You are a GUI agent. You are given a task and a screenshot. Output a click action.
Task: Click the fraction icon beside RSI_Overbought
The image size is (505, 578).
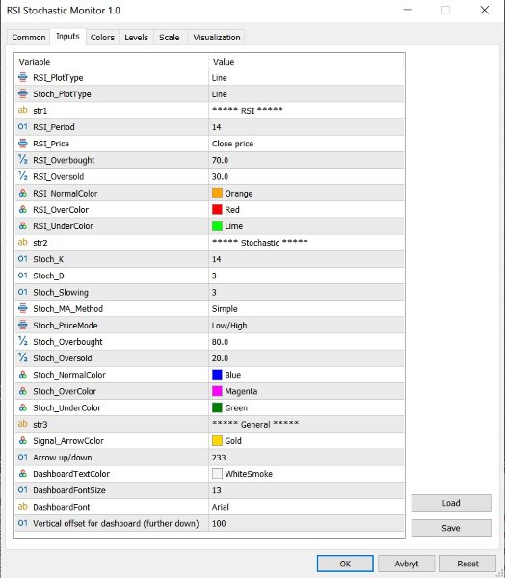(x=23, y=160)
